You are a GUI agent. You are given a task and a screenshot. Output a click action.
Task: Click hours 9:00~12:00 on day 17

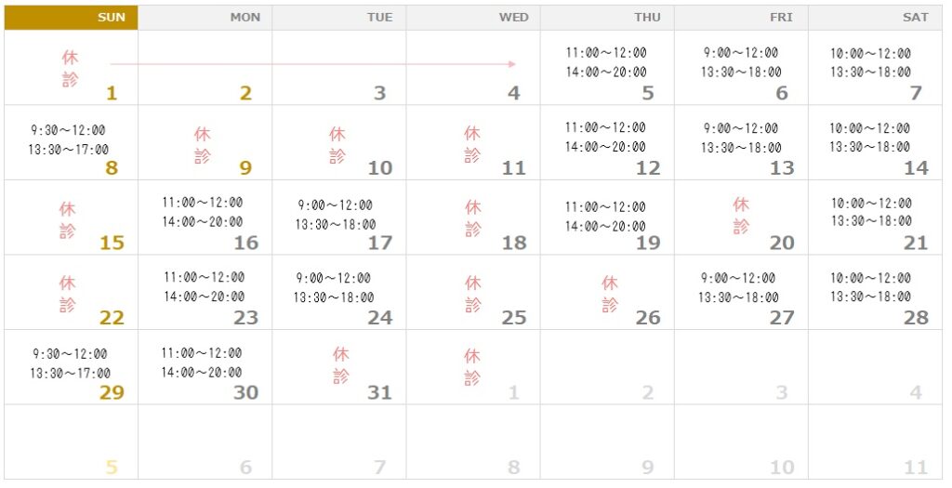pos(335,205)
